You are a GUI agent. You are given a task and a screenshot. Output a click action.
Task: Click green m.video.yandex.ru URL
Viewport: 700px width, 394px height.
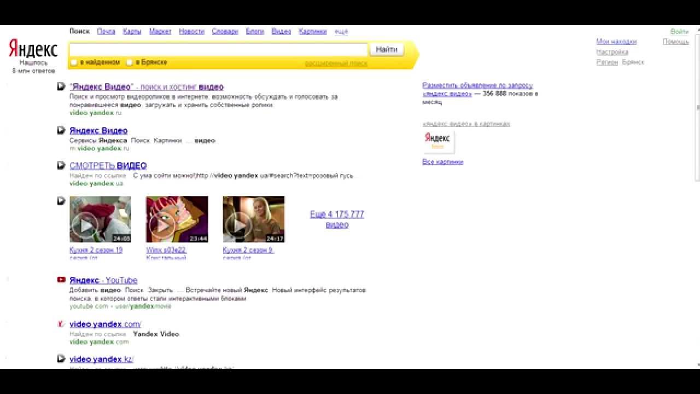click(x=99, y=148)
